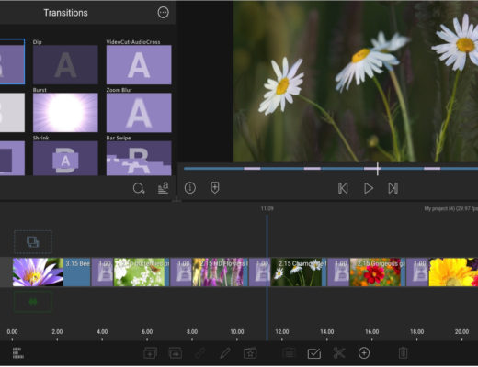
Task: Open the sort-by-name icon in Transitions
Action: click(163, 188)
